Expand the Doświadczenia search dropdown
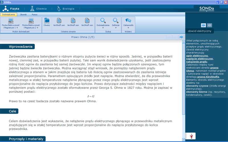The width and height of the screenshot is (228, 142). tap(103, 23)
